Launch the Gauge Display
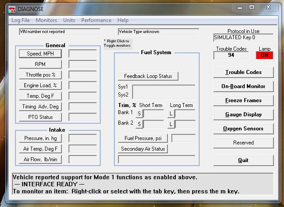Screen dimensions: 284x207 pyautogui.click(x=243, y=115)
